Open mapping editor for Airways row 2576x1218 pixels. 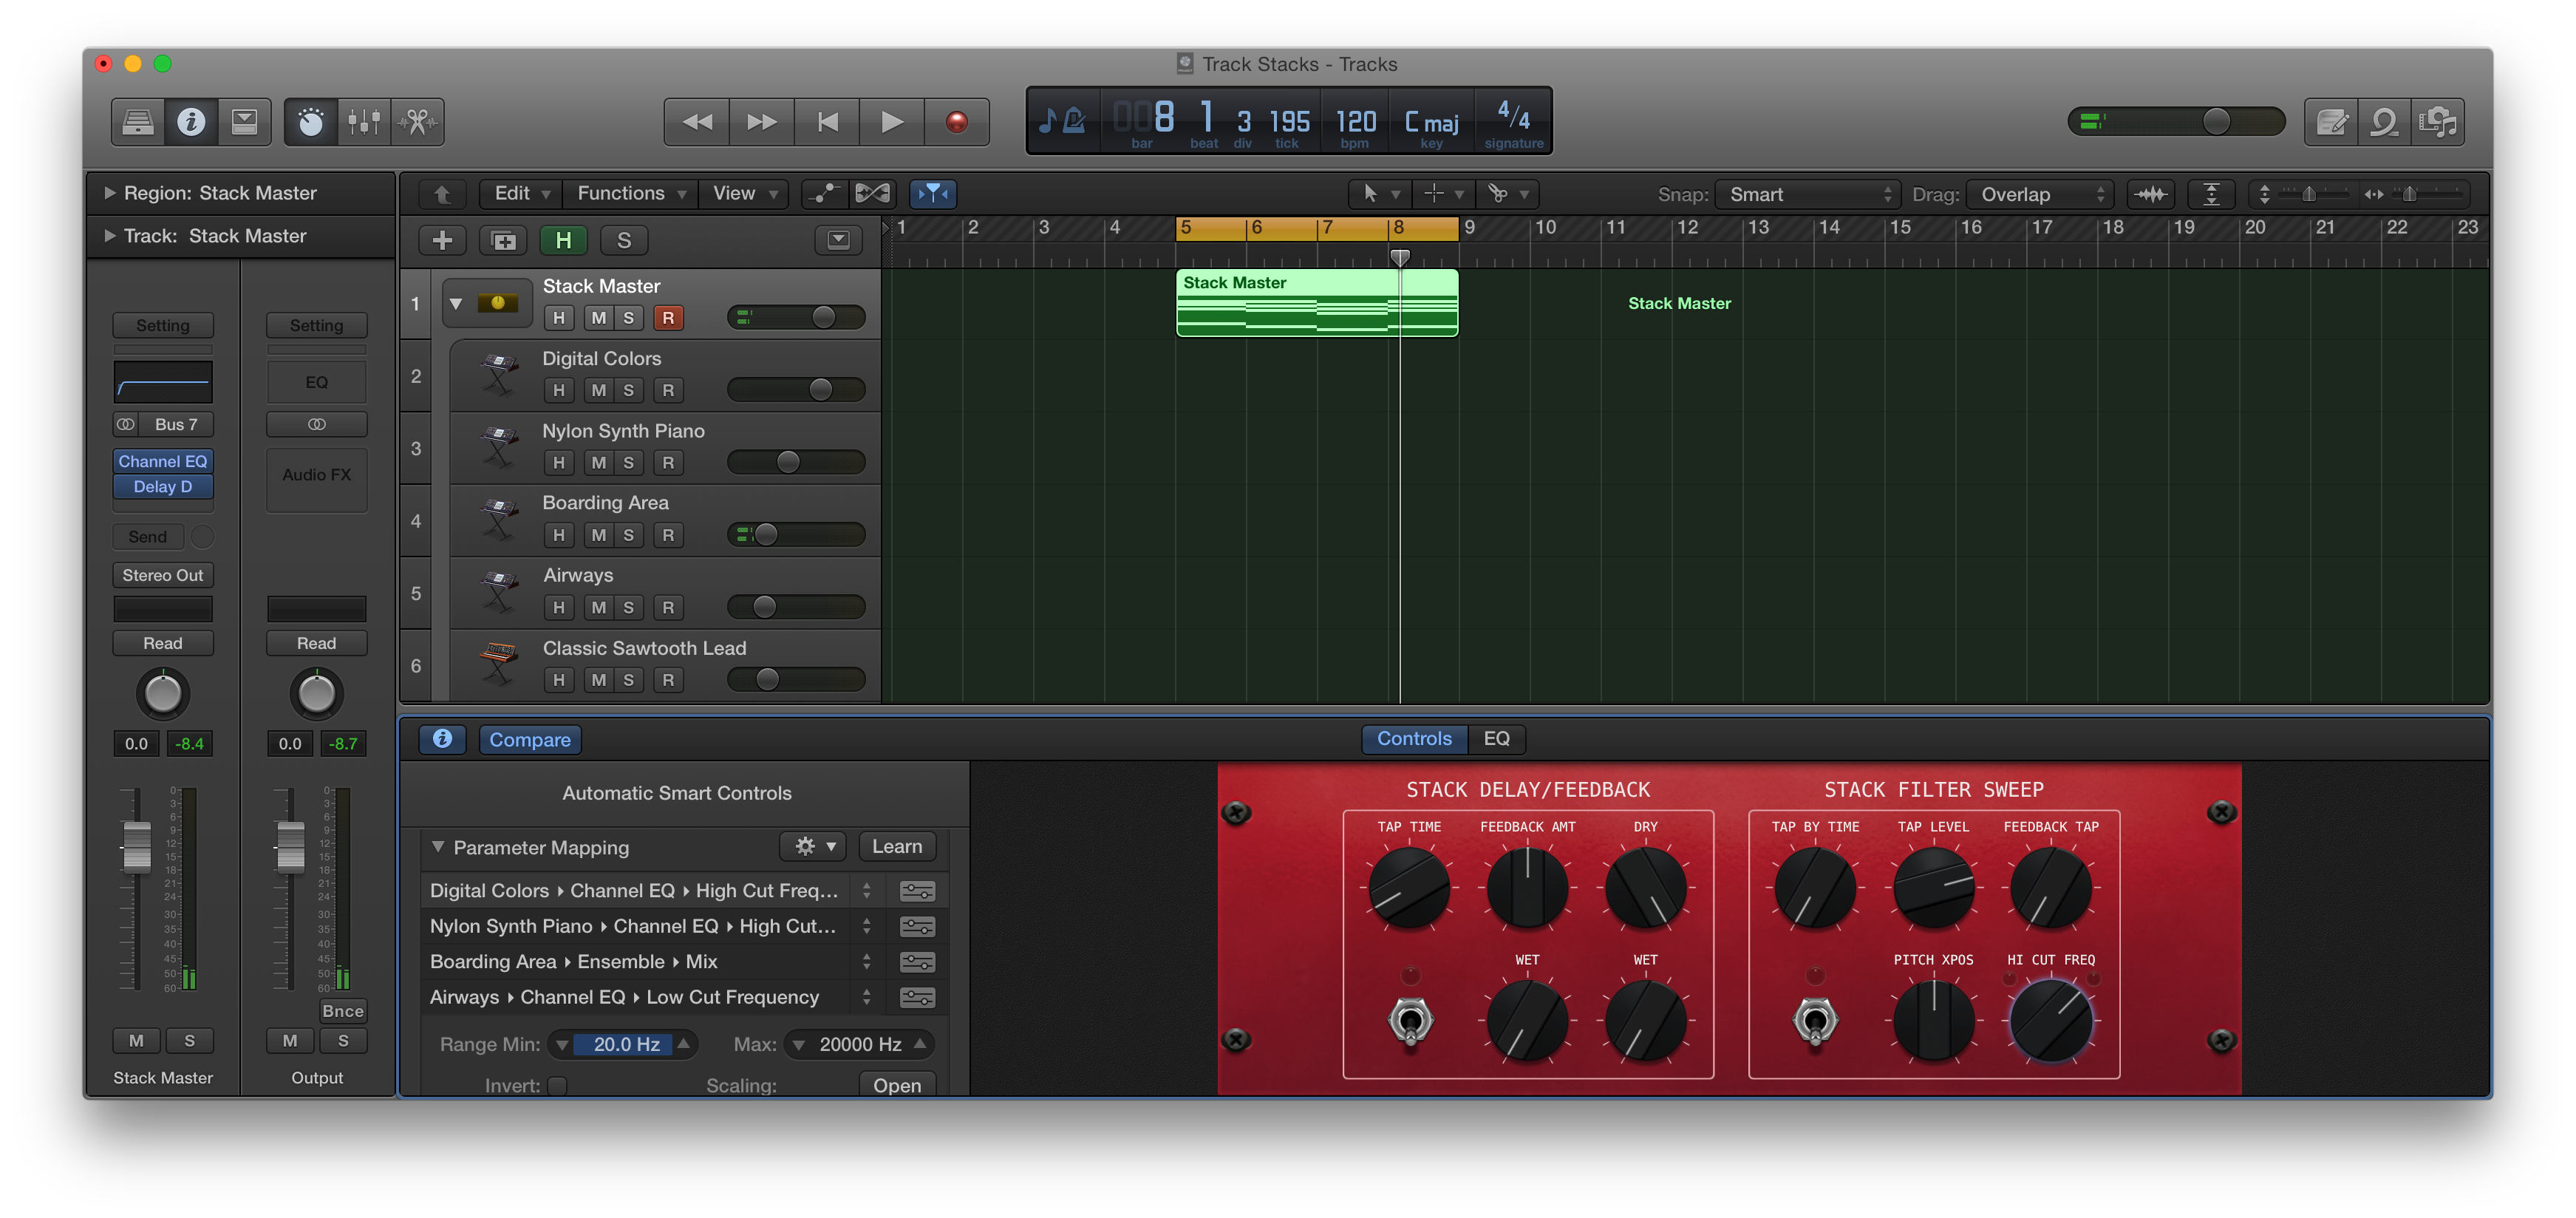[x=917, y=997]
